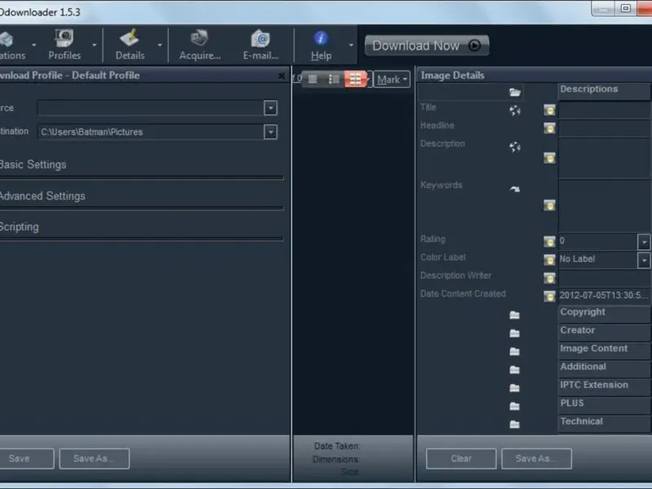Image resolution: width=652 pixels, height=489 pixels.
Task: Click the play icon on Download Now
Action: pos(474,45)
